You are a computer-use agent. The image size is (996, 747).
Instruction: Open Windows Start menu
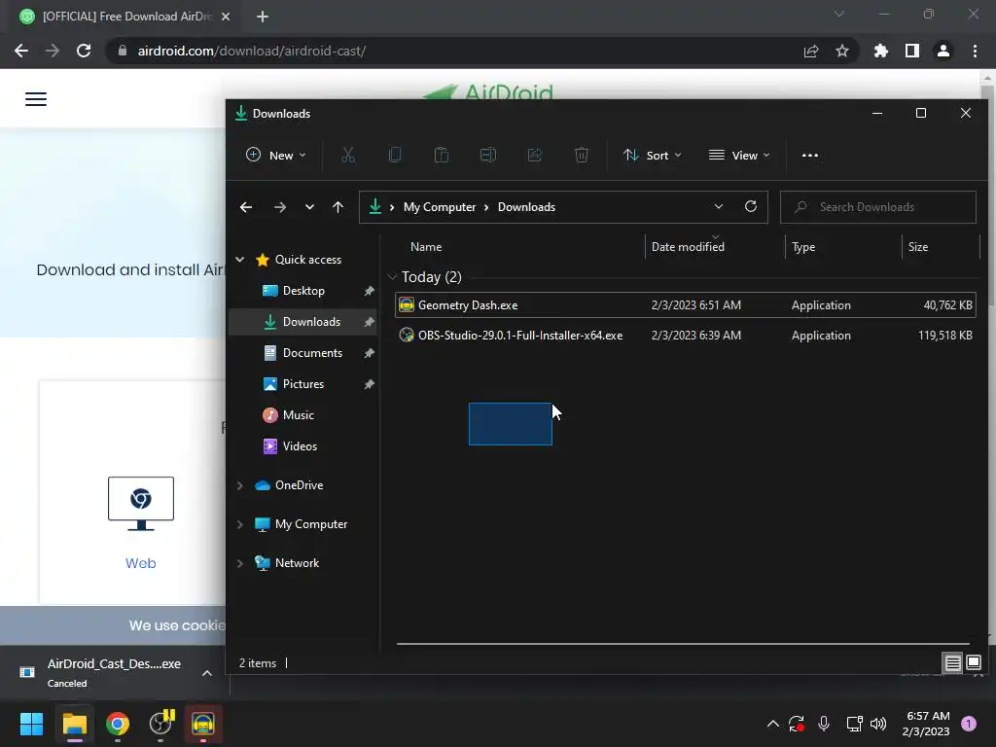31,724
